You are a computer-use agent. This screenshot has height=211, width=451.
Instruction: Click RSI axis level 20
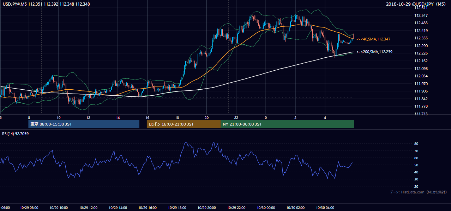(416, 186)
